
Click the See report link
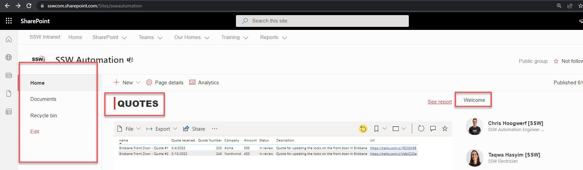point(439,102)
